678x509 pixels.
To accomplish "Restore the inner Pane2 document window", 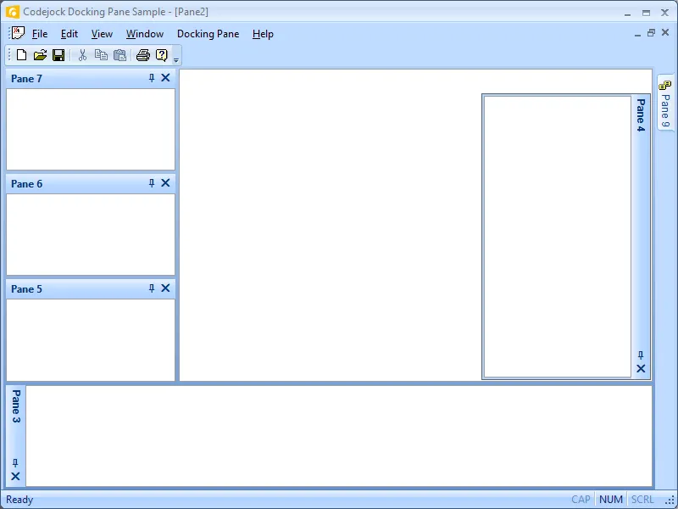I will click(x=651, y=33).
